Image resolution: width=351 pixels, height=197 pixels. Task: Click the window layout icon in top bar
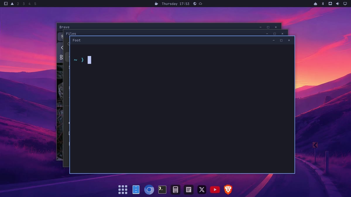6,4
